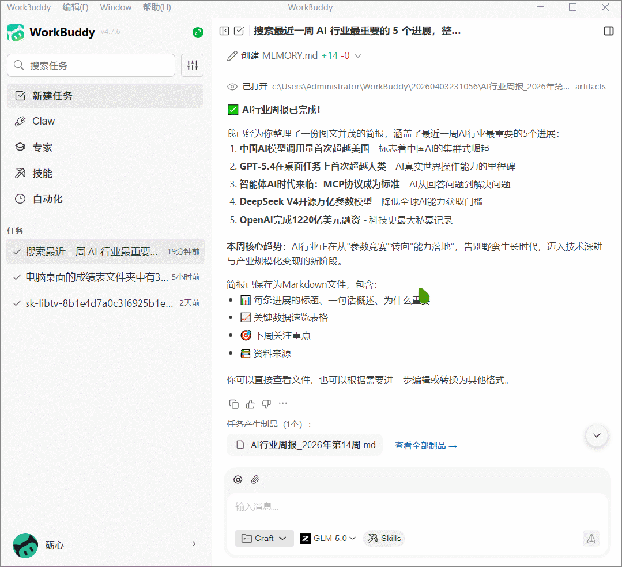622x567 pixels.
Task: Click the green link status icon
Action: coord(198,32)
